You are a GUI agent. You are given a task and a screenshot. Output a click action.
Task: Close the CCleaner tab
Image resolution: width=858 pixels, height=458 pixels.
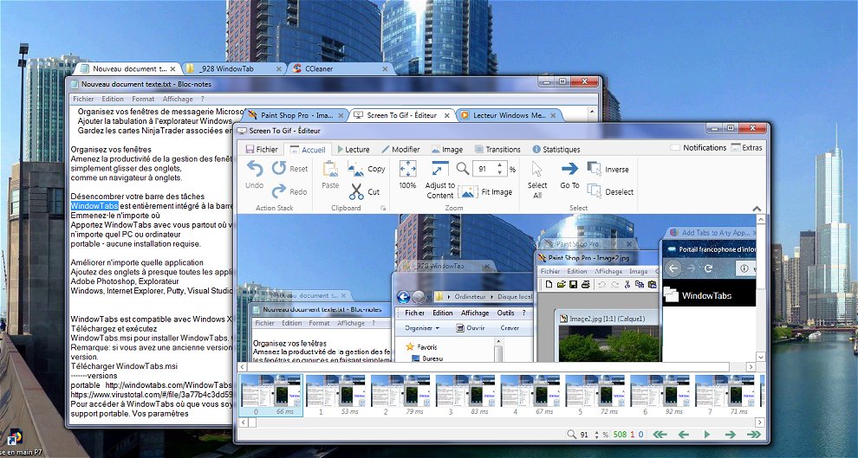coord(386,69)
